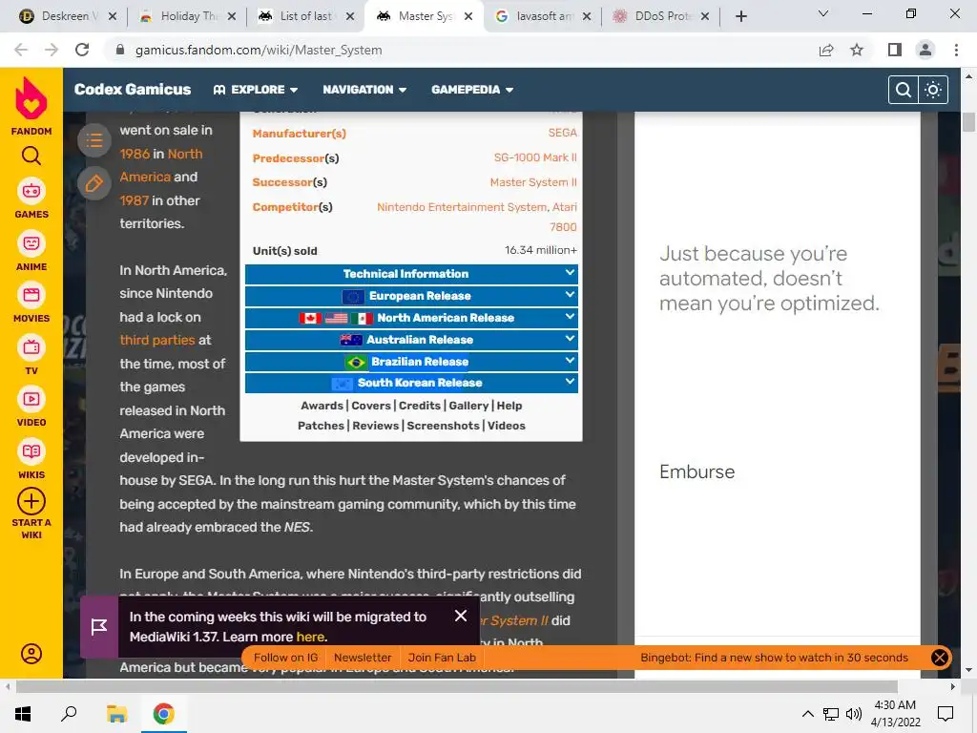Follow the SG-1000 Mark II link
977x733 pixels.
535,157
